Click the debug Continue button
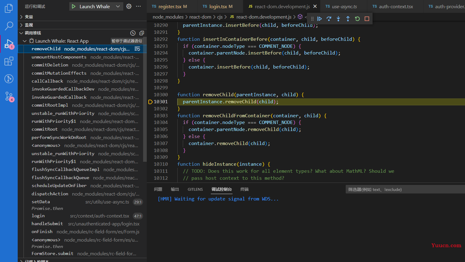The width and height of the screenshot is (465, 262). click(x=319, y=19)
